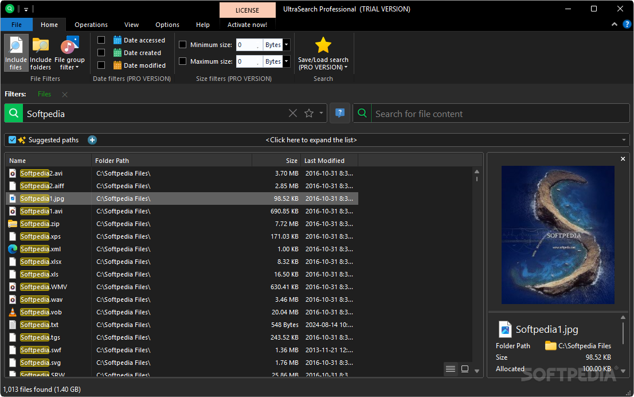The width and height of the screenshot is (634, 397).
Task: Sort results by Size column
Action: click(x=276, y=161)
